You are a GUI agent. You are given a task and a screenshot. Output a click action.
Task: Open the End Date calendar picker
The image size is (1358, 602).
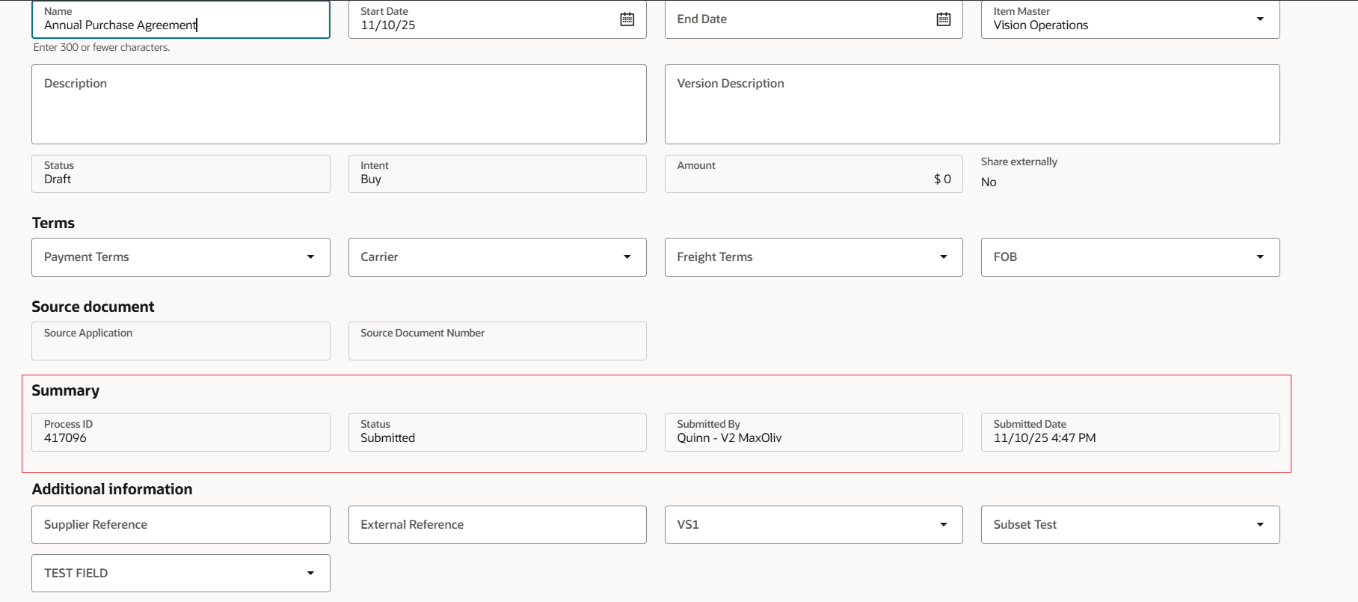944,19
